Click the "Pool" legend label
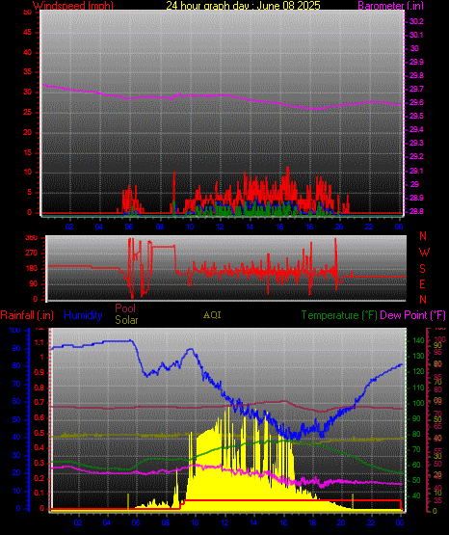The image size is (449, 535). (x=125, y=308)
